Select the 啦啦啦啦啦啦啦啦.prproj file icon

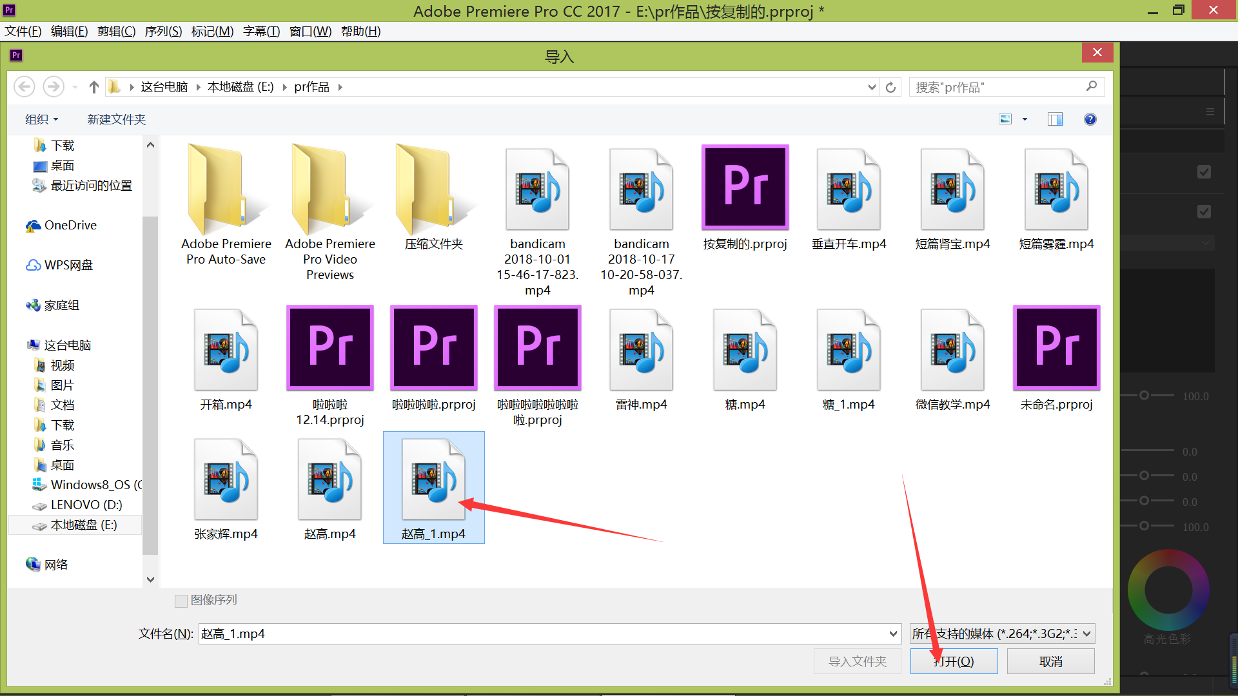click(x=538, y=348)
